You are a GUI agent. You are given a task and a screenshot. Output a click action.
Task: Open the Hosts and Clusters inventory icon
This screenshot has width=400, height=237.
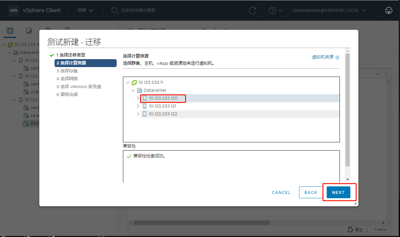click(x=10, y=31)
